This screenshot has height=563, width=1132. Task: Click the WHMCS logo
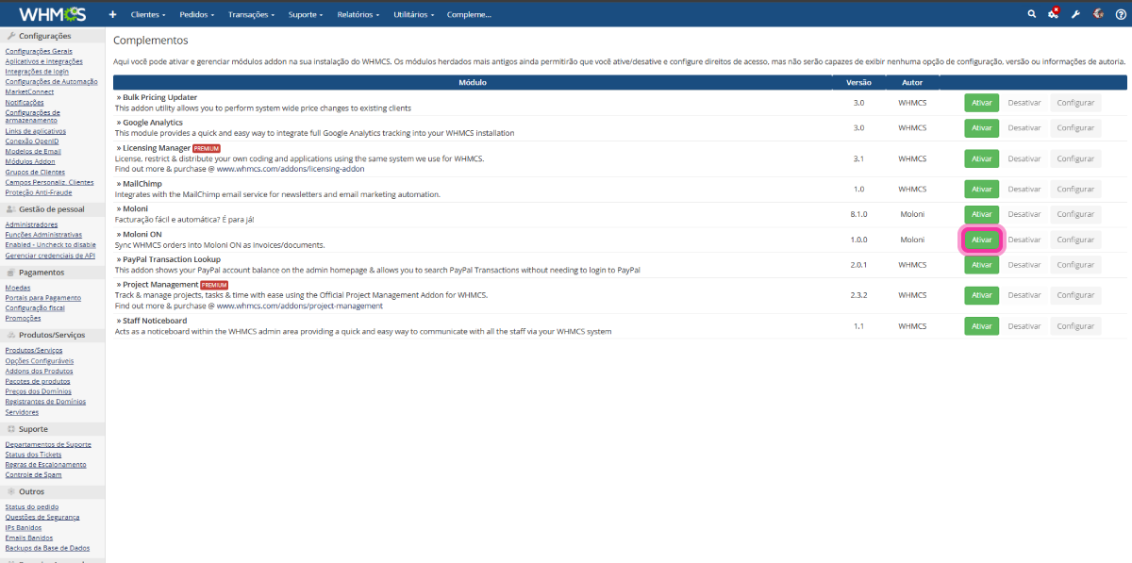(52, 14)
